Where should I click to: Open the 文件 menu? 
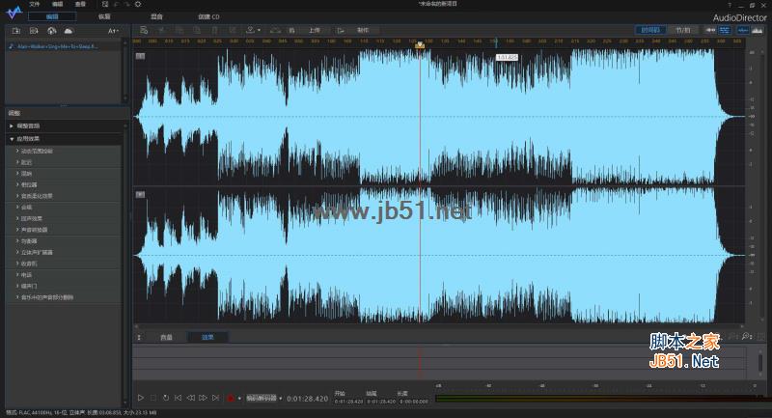(x=35, y=4)
